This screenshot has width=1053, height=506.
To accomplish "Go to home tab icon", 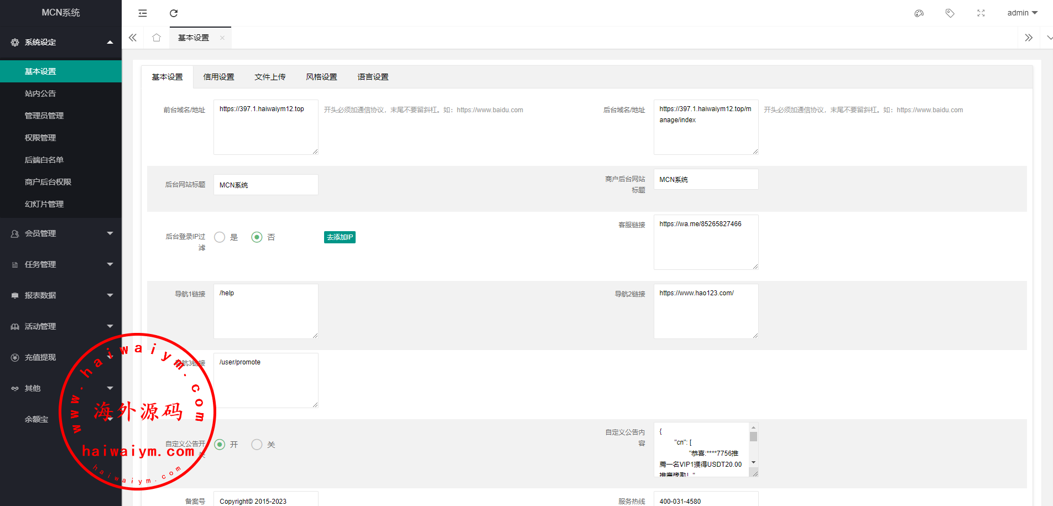I will pos(157,38).
